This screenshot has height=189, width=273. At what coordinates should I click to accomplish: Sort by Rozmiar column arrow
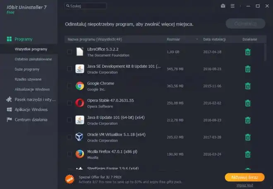[x=197, y=39]
